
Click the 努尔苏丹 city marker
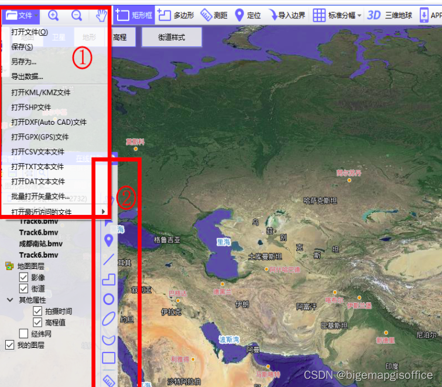coord(350,180)
